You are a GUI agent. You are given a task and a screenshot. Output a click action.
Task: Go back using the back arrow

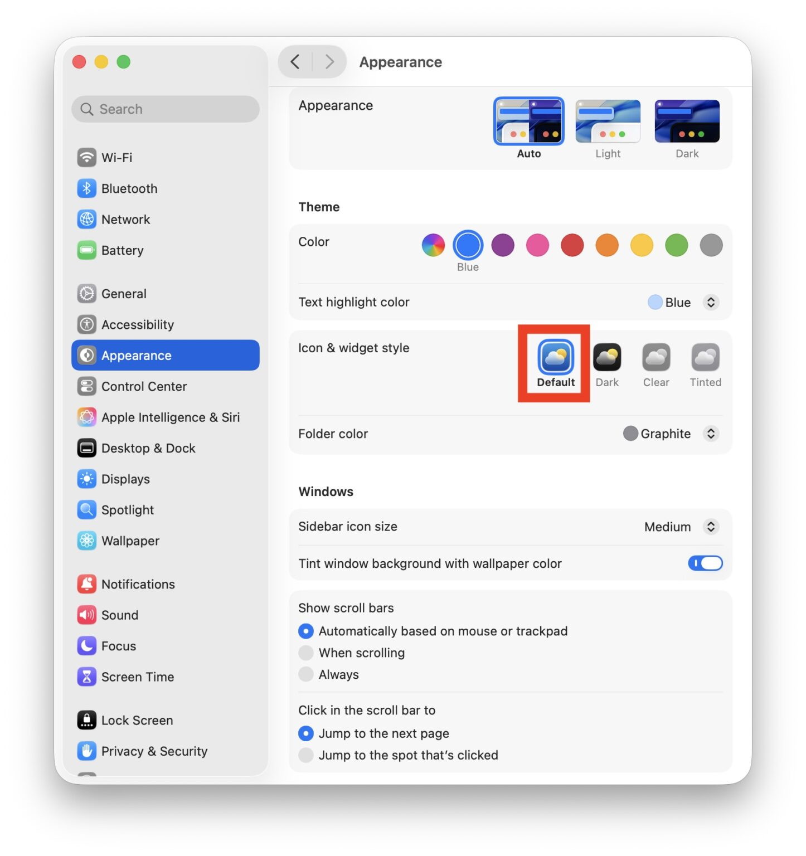(x=295, y=62)
